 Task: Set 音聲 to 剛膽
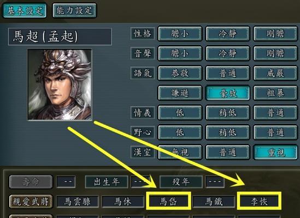point(275,53)
